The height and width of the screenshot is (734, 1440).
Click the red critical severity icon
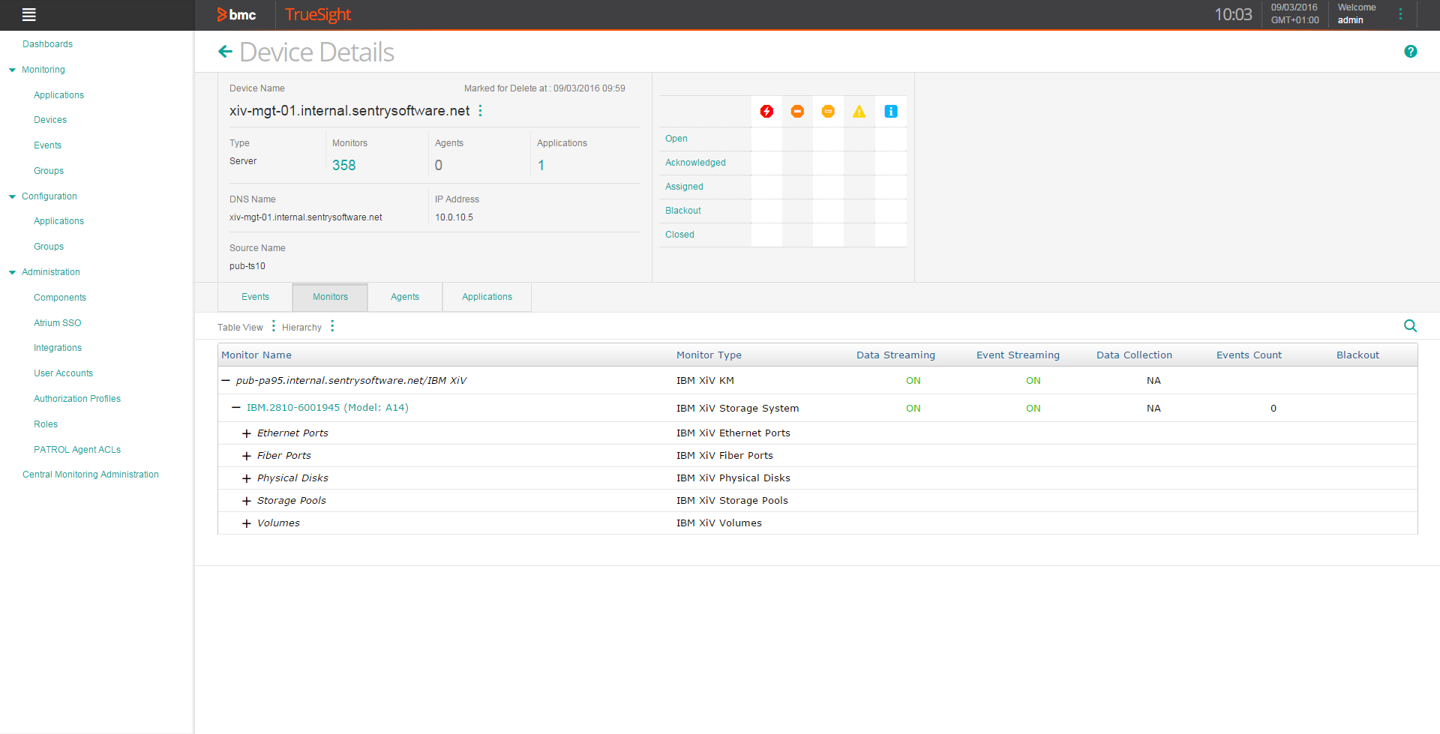[x=766, y=112]
